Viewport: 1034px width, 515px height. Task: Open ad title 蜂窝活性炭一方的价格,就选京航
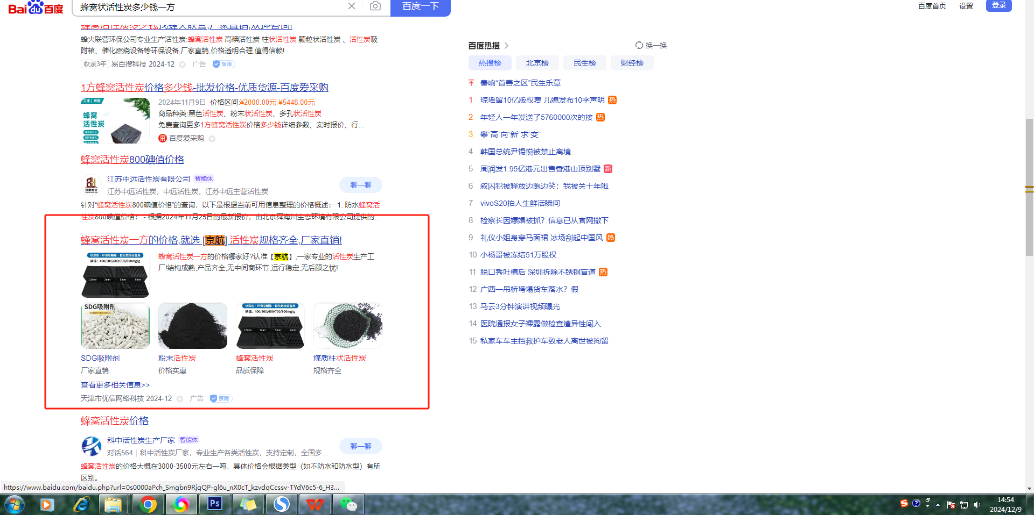pyautogui.click(x=211, y=240)
